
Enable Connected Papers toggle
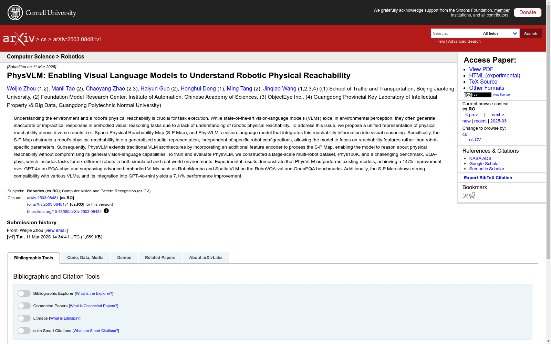pos(24,306)
